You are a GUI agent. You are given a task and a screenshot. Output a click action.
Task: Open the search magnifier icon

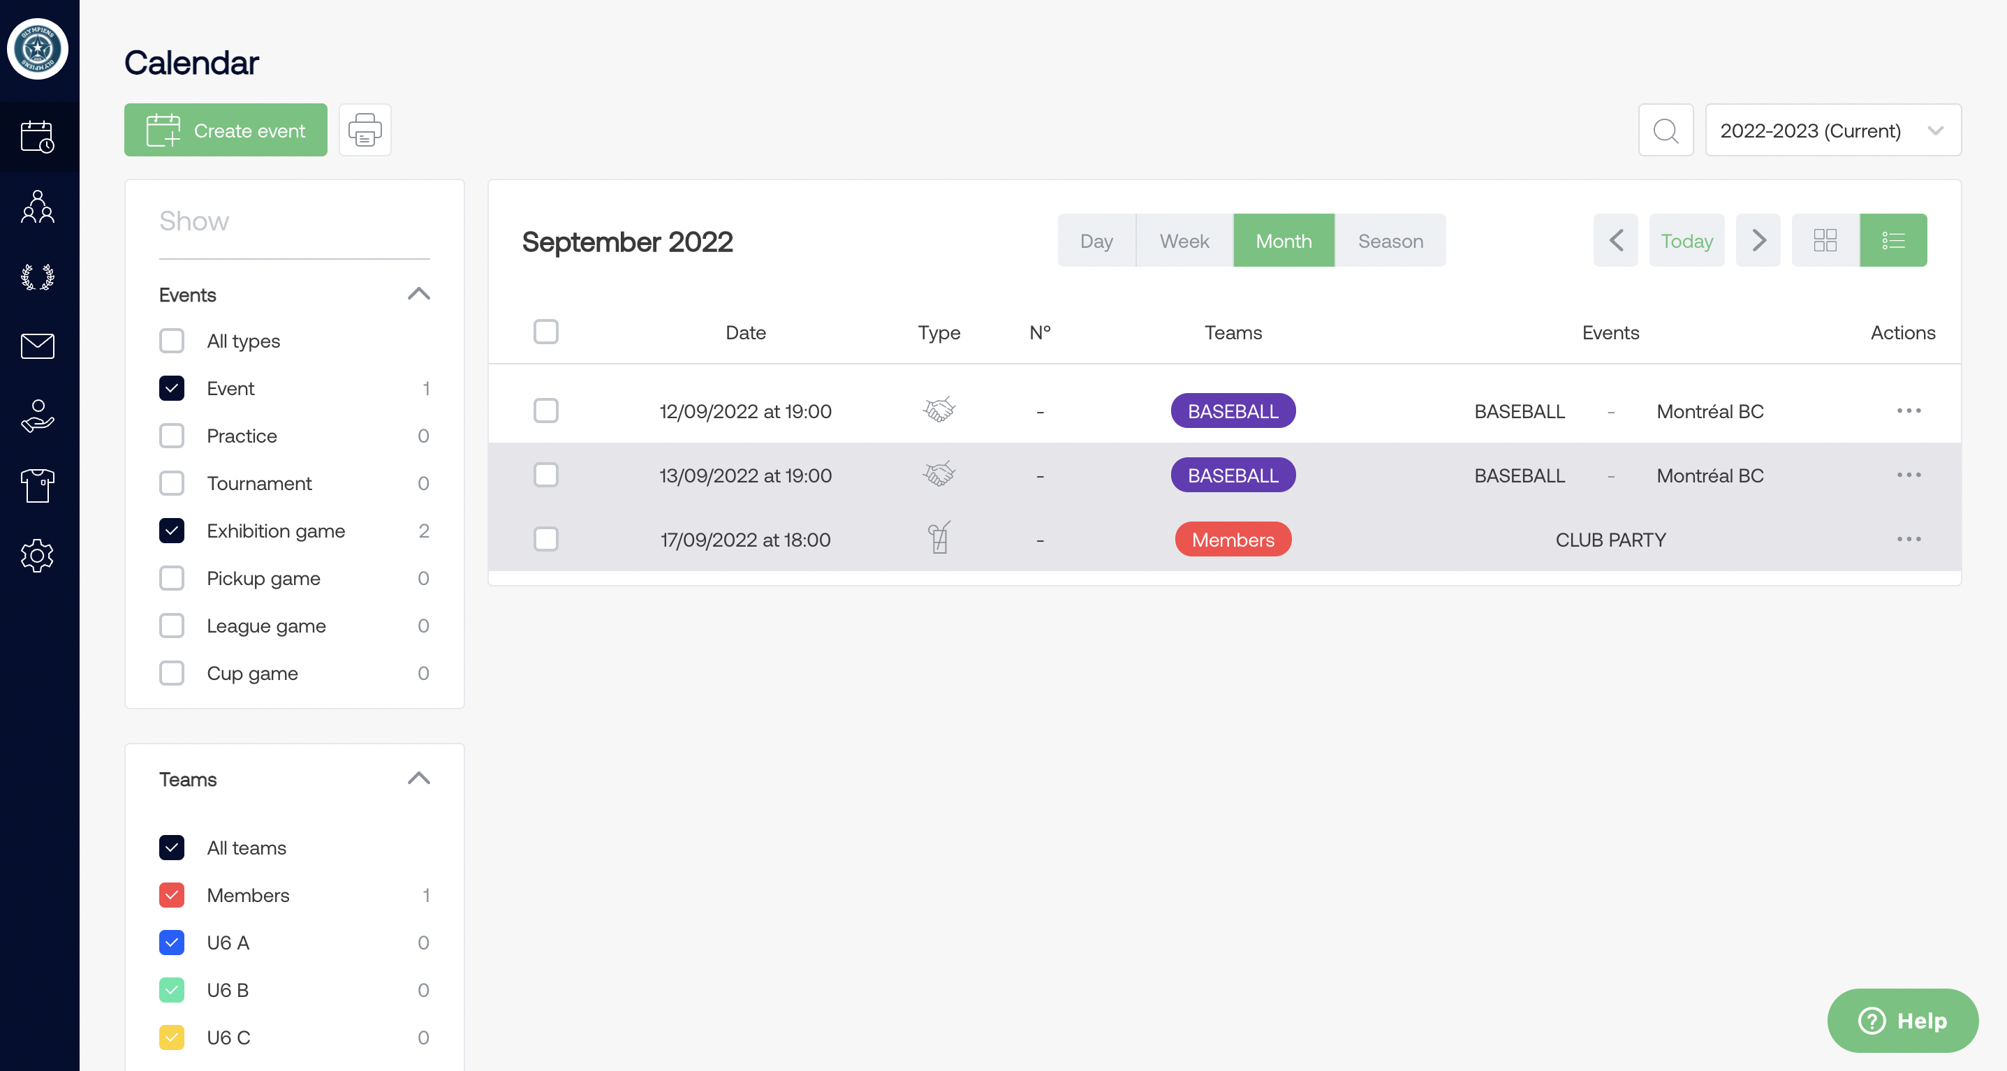pos(1665,130)
